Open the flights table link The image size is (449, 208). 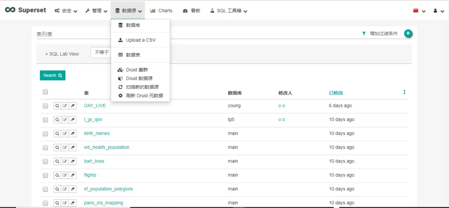coord(90,175)
